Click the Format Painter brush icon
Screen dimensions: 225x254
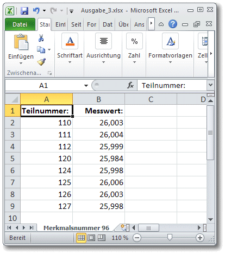(x=41, y=62)
